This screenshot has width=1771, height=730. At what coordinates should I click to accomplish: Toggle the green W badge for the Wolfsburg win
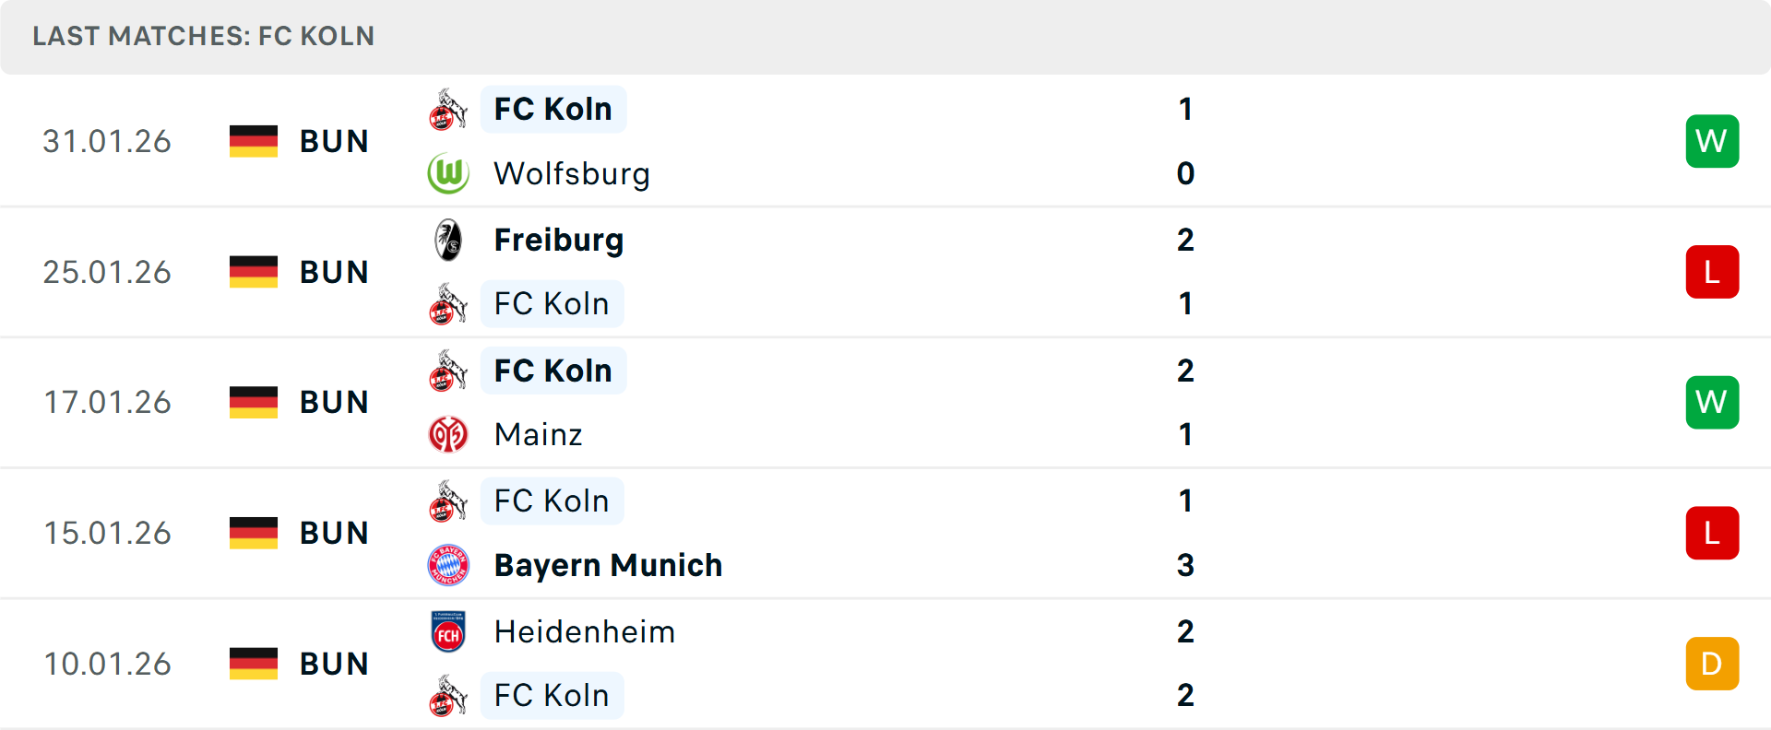(1713, 141)
